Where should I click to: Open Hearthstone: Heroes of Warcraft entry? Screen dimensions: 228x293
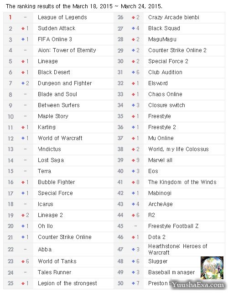coord(177,250)
